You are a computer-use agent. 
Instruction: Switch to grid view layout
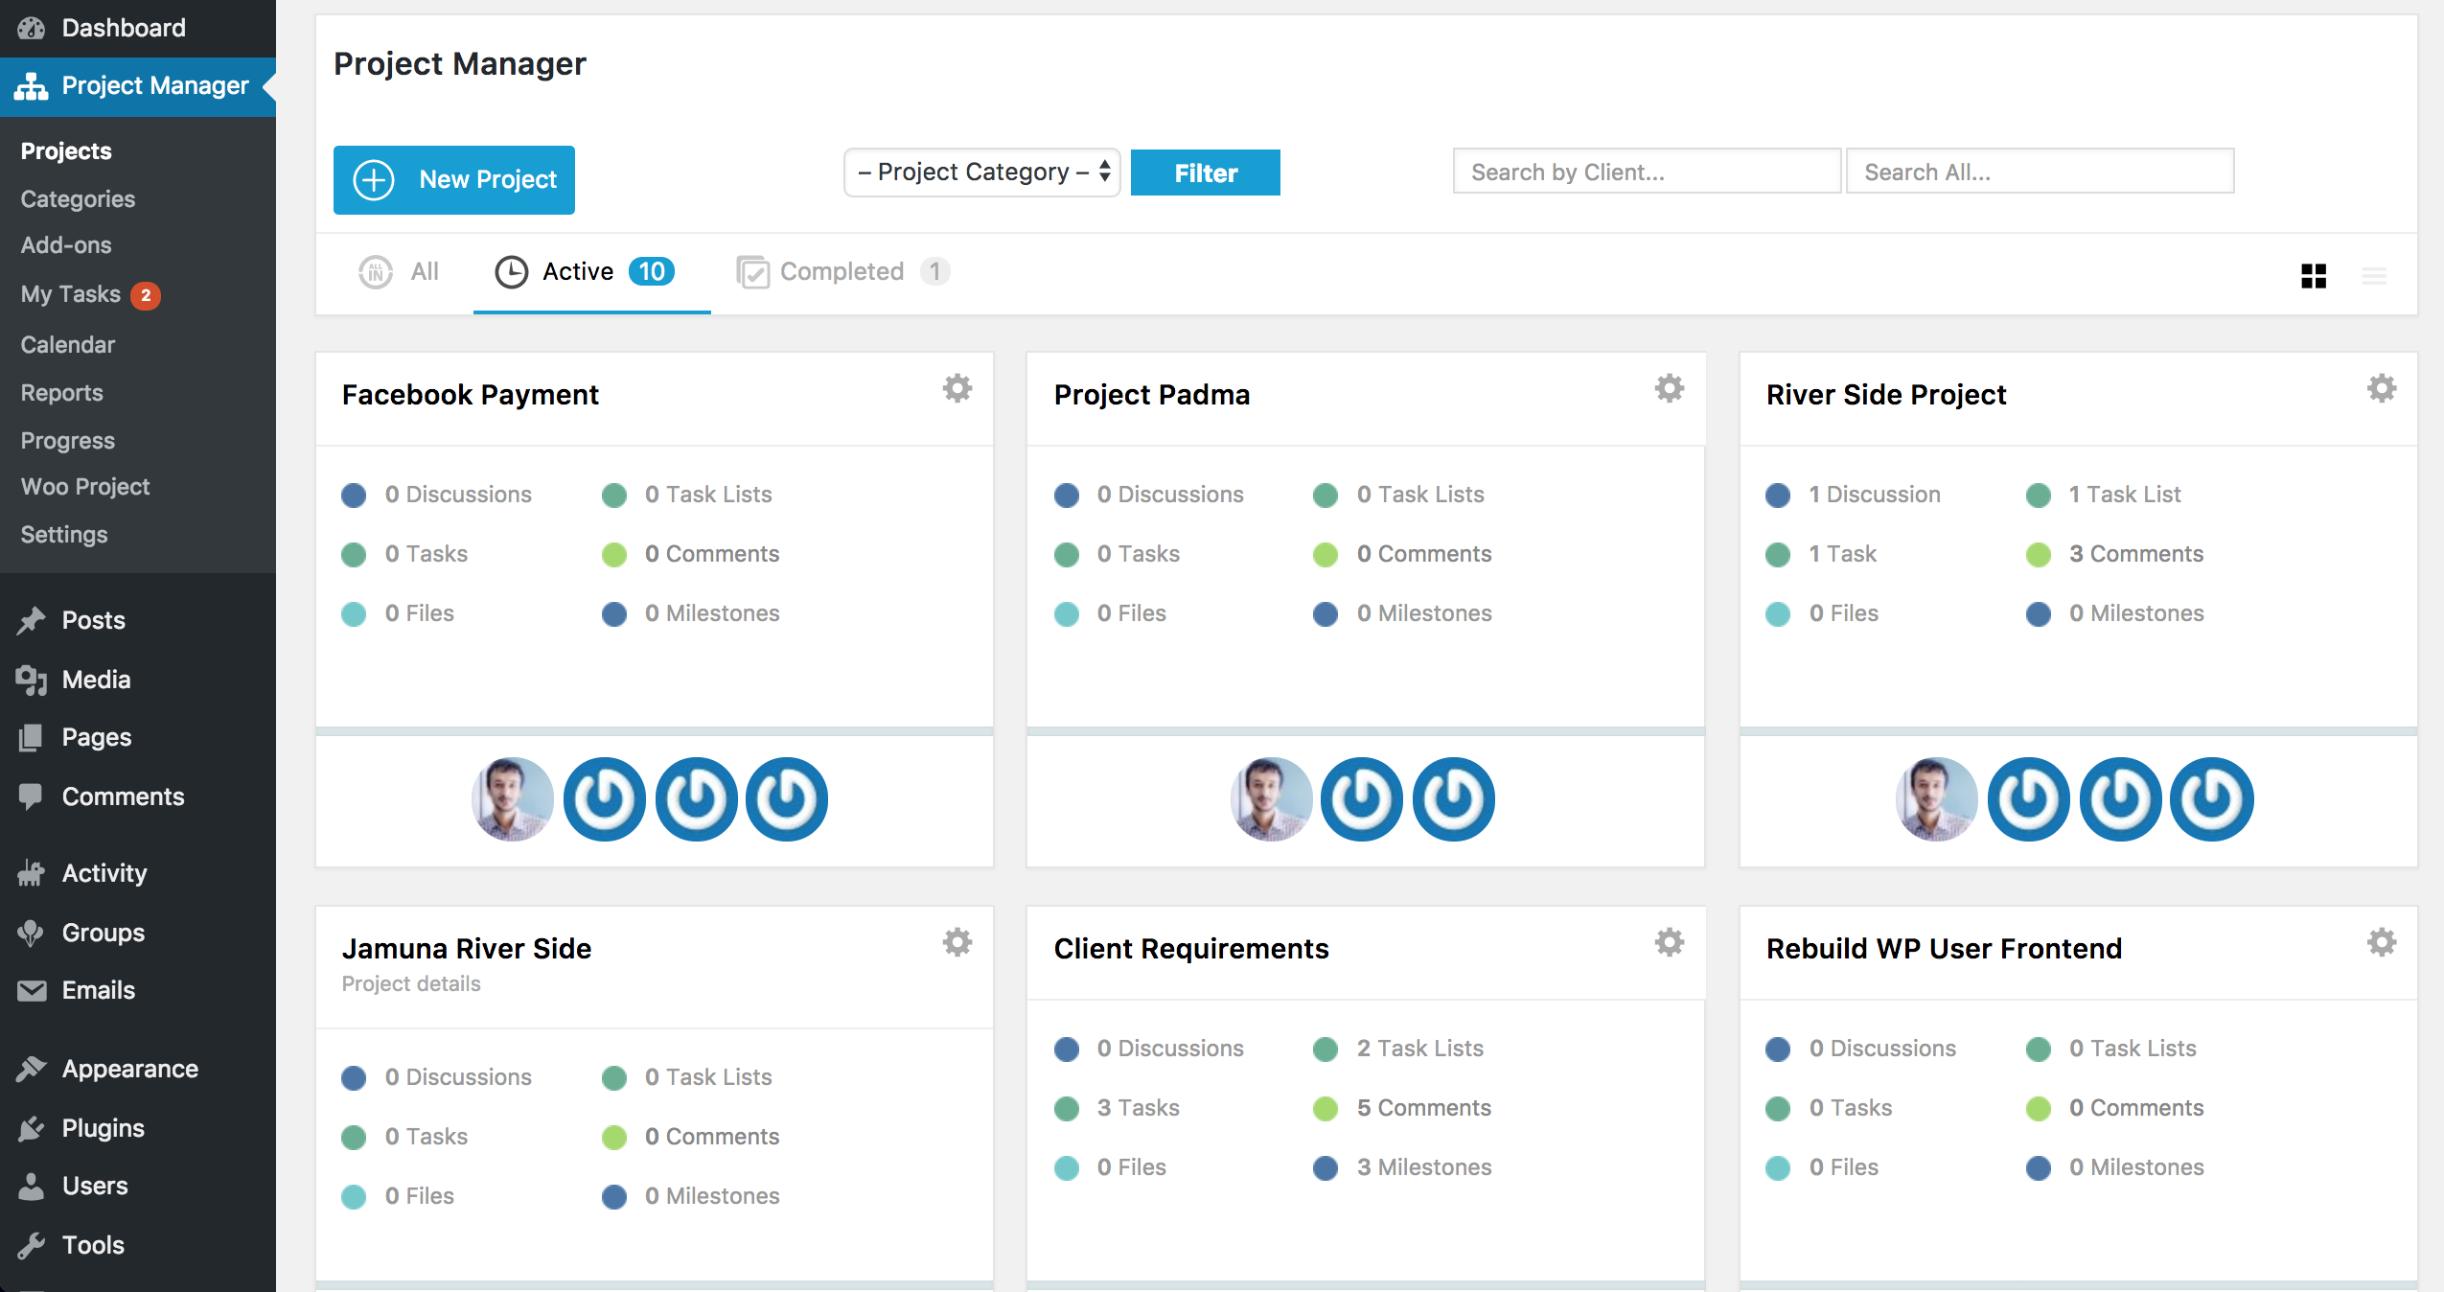(2313, 275)
